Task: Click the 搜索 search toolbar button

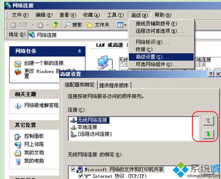Action: coord(73,25)
